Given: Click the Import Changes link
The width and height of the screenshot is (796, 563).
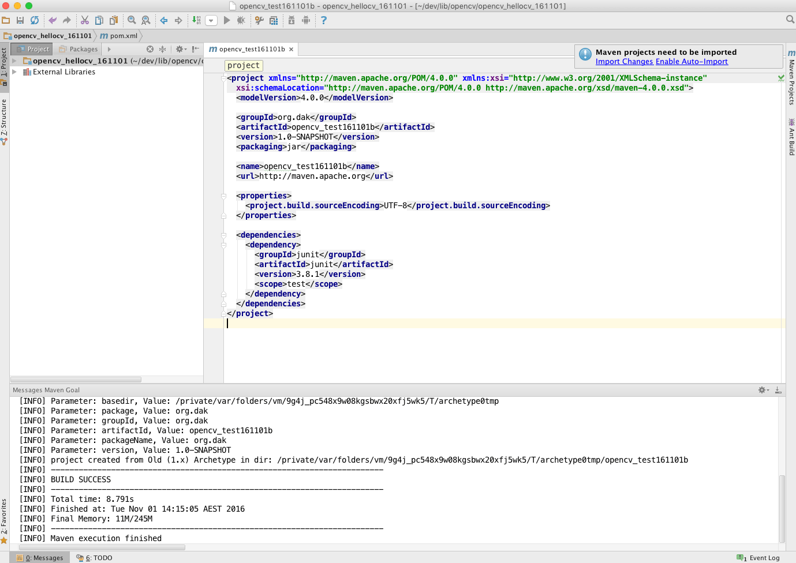Looking at the screenshot, I should 624,62.
